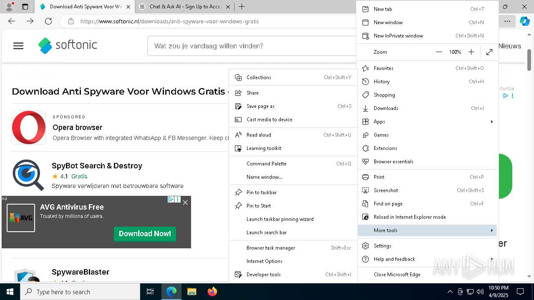
Task: Expand the More tools submenu arrow
Action: [x=492, y=230]
